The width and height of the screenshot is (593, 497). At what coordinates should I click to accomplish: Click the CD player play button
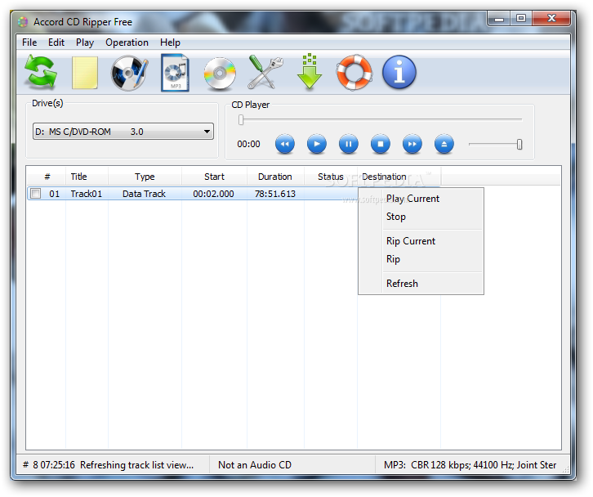coord(317,144)
